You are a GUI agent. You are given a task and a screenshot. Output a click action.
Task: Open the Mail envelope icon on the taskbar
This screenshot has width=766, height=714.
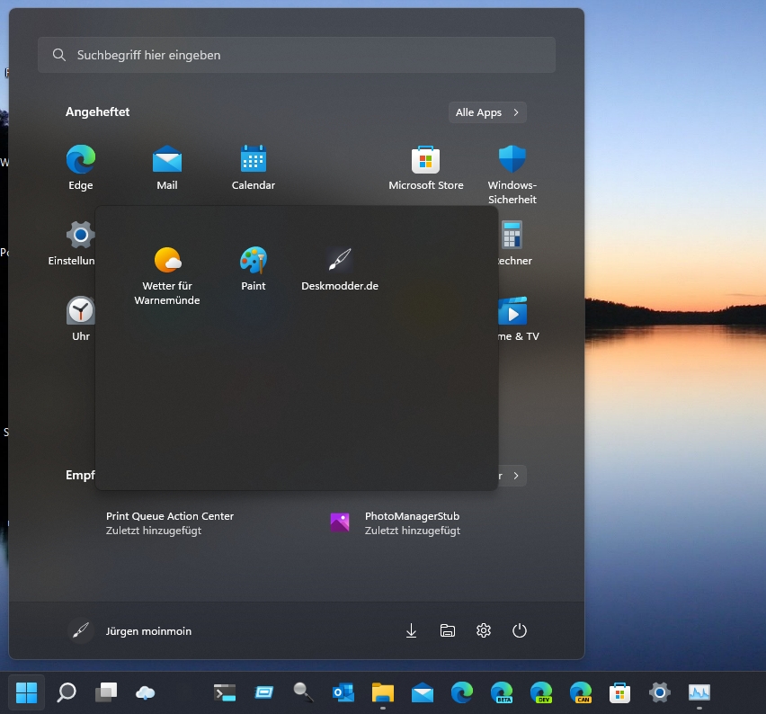click(423, 692)
